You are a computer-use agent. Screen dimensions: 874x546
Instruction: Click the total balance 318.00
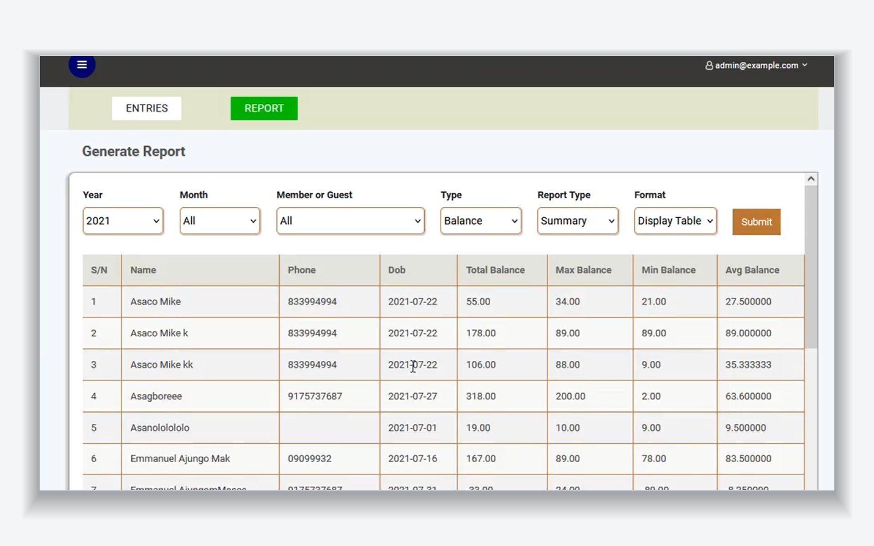(481, 396)
